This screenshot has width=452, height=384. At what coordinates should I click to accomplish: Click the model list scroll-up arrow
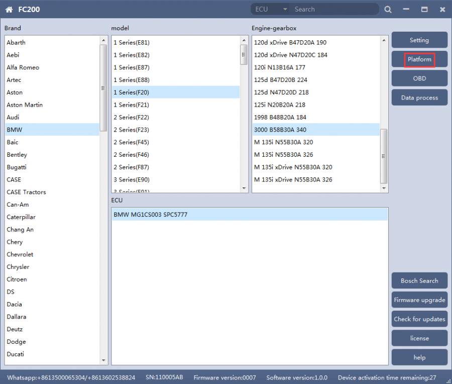244,40
